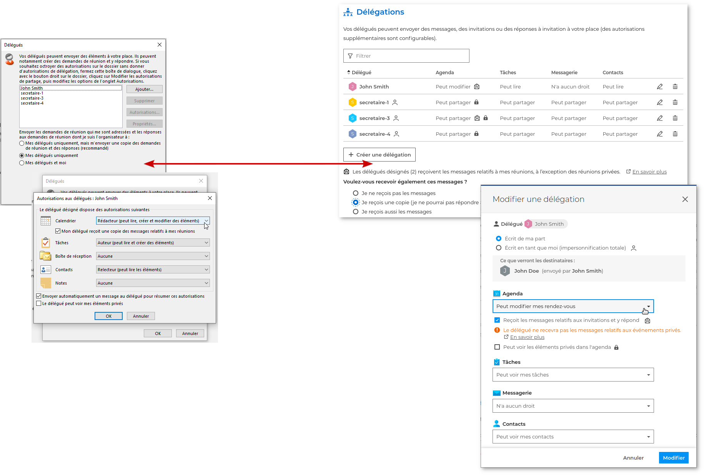The image size is (704, 475).
Task: Click the calendar icon next to Calendrier
Action: [46, 221]
